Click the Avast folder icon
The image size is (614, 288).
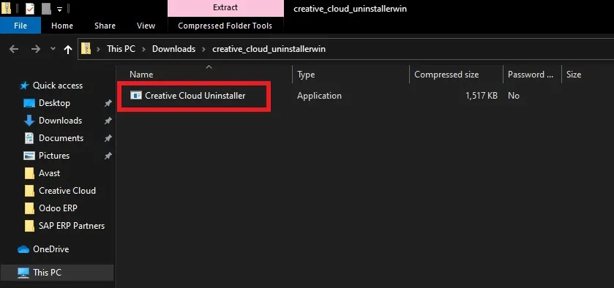click(x=29, y=173)
